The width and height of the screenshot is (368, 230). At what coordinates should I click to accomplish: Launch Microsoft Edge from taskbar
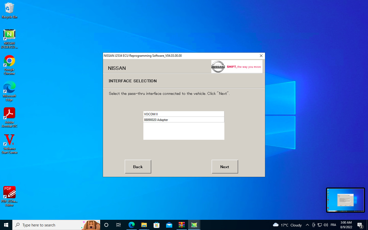(131, 225)
